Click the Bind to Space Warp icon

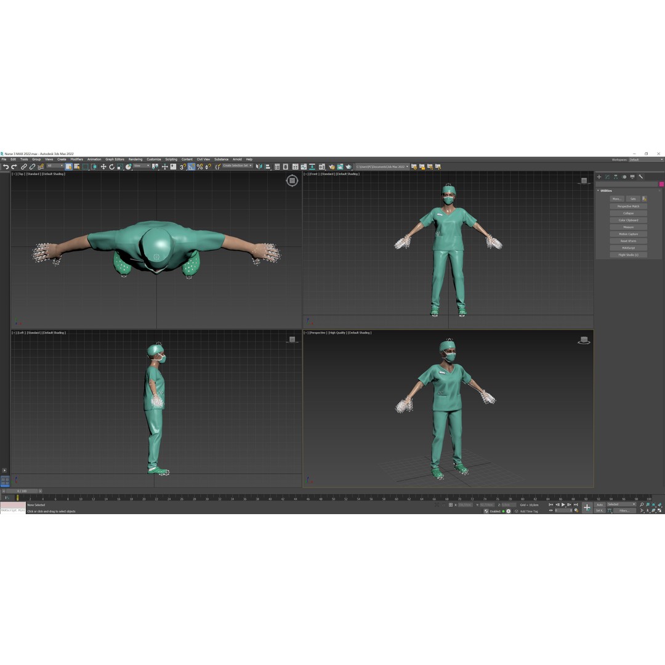tap(41, 167)
